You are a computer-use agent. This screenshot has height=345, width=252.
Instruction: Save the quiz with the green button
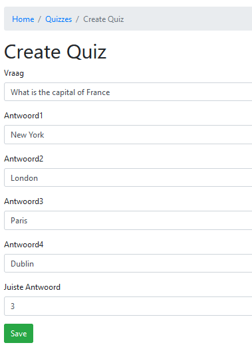coord(19,333)
